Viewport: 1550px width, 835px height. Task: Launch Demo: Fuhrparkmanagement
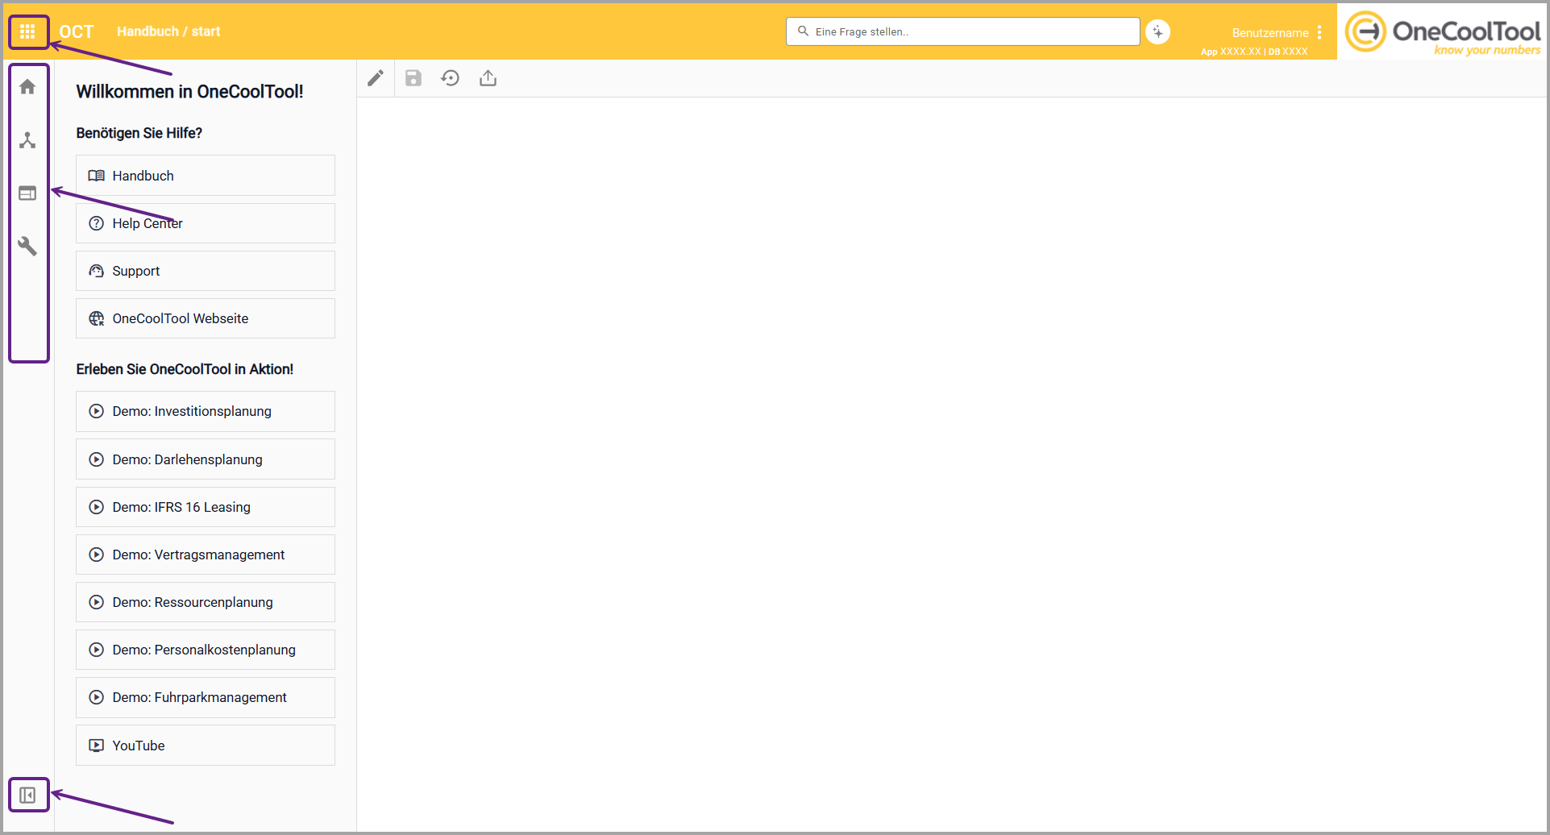pyautogui.click(x=206, y=697)
